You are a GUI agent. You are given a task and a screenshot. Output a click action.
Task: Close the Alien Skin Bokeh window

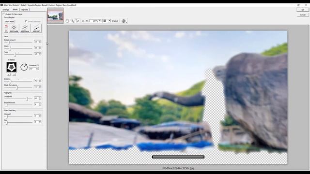(306, 5)
